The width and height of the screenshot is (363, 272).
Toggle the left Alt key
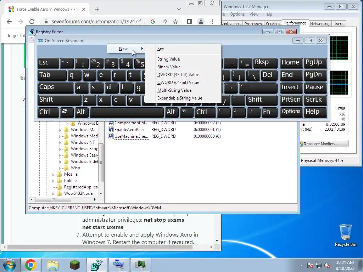point(82,112)
